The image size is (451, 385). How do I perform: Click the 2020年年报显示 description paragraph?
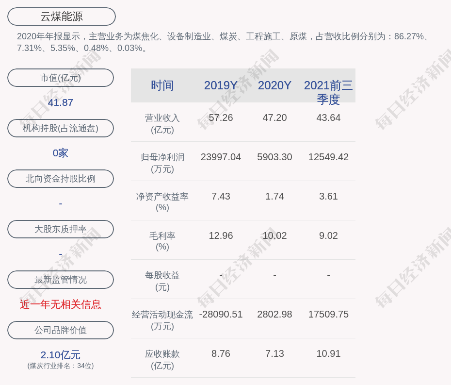[x=224, y=42]
